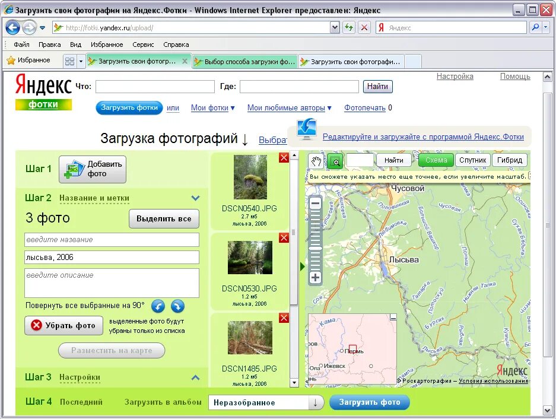Click the Найти button next to Где field
Viewport: 556px width, 419px height.
coord(377,87)
